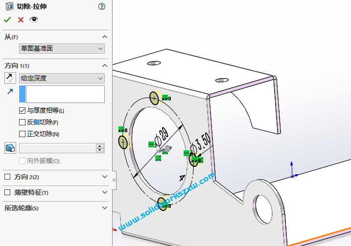Open 草图基准面 start condition dropdown
Screen dimensions: 351x246
[62, 48]
